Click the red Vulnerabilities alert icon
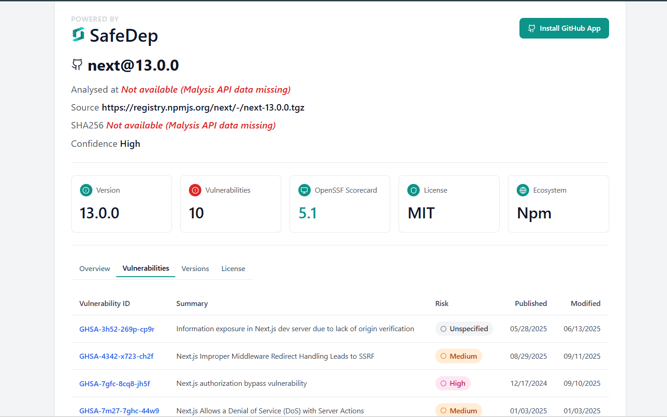 coord(195,190)
